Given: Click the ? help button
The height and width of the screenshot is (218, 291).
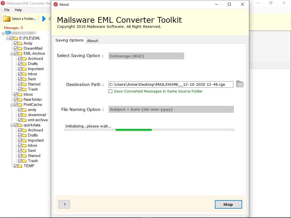Looking at the screenshot, I should (x=64, y=204).
